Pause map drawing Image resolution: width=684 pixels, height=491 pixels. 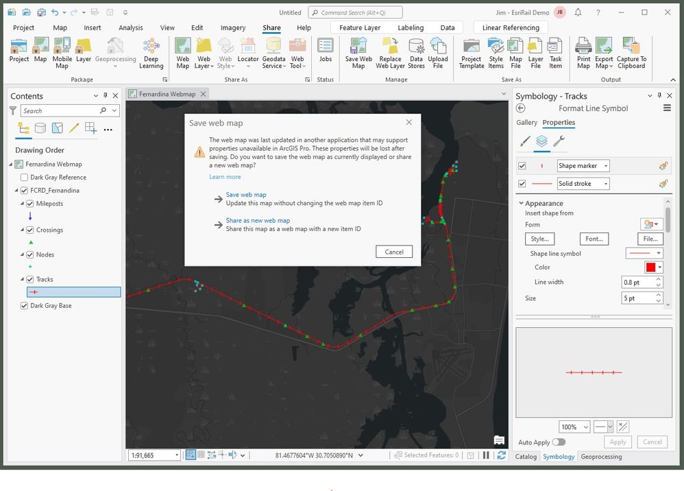(x=486, y=455)
